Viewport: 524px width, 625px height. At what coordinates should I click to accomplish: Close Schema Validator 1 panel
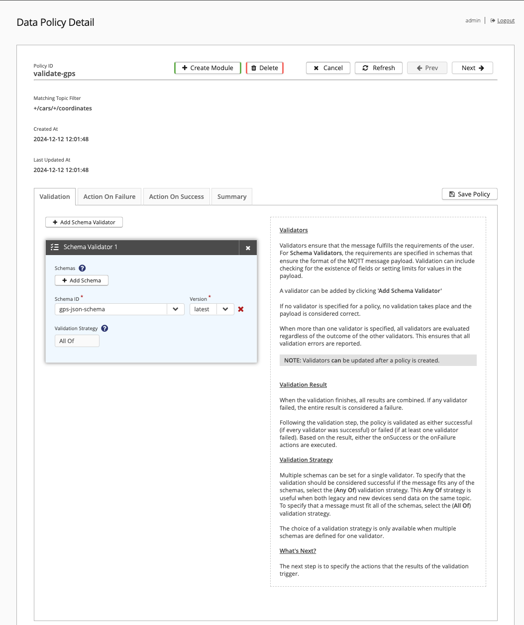coord(248,248)
